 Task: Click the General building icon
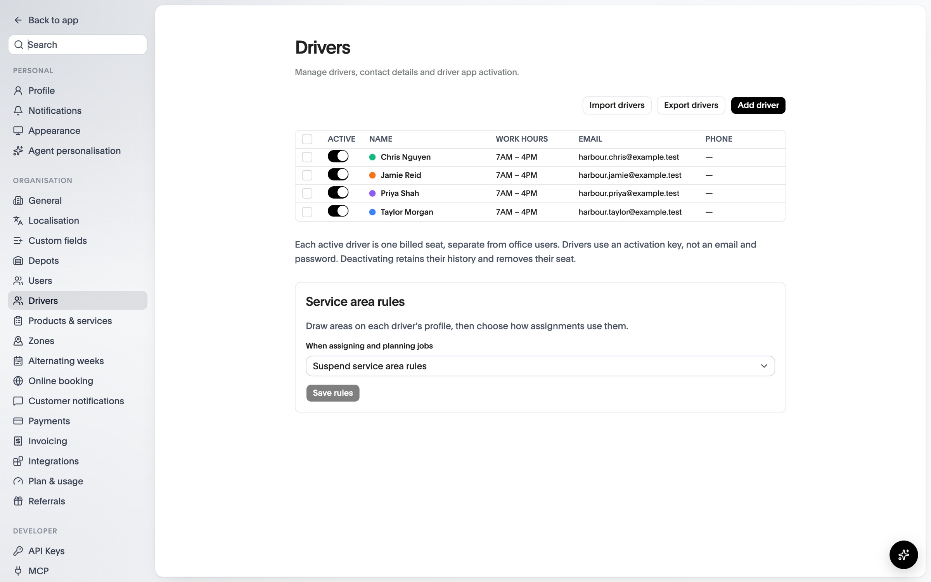[18, 201]
